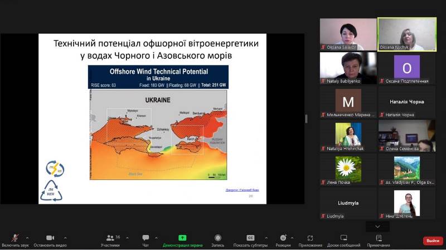The height and width of the screenshot is (250, 446).
Task: Select Наталія Чорна participant tile
Action: [407, 102]
